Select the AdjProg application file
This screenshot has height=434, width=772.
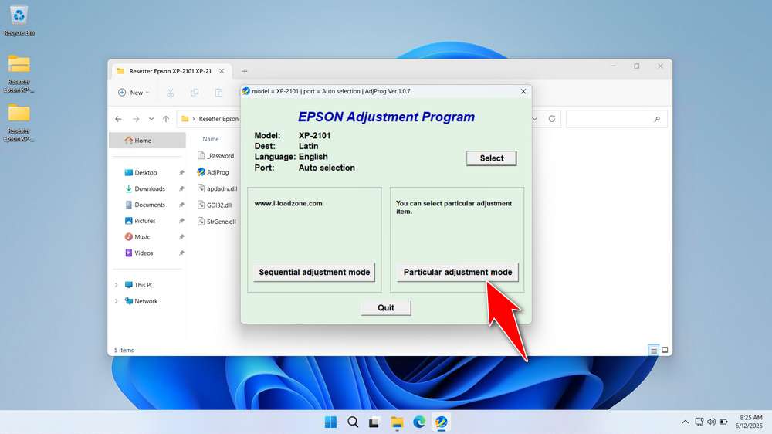click(x=214, y=172)
